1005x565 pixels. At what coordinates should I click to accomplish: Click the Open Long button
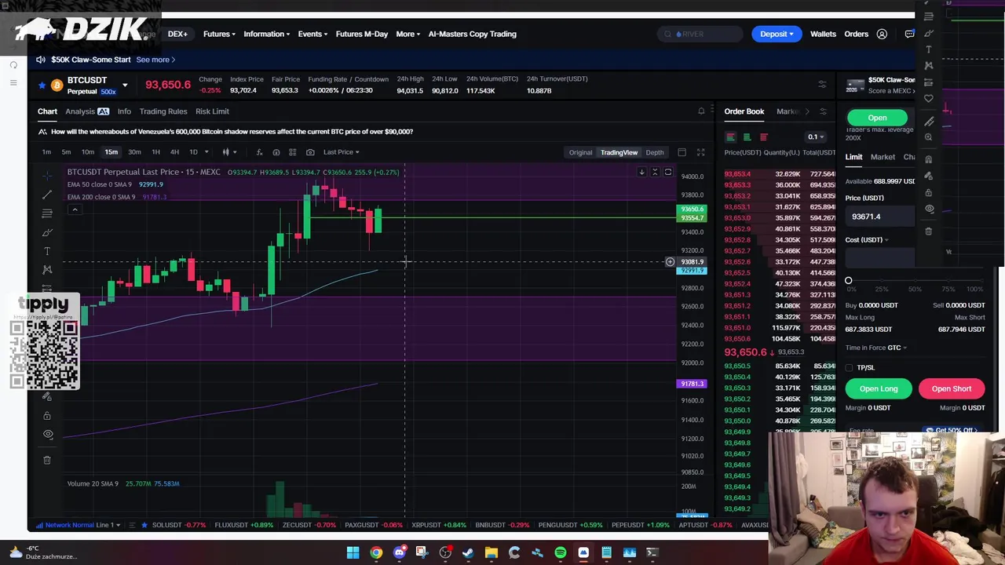tap(879, 388)
